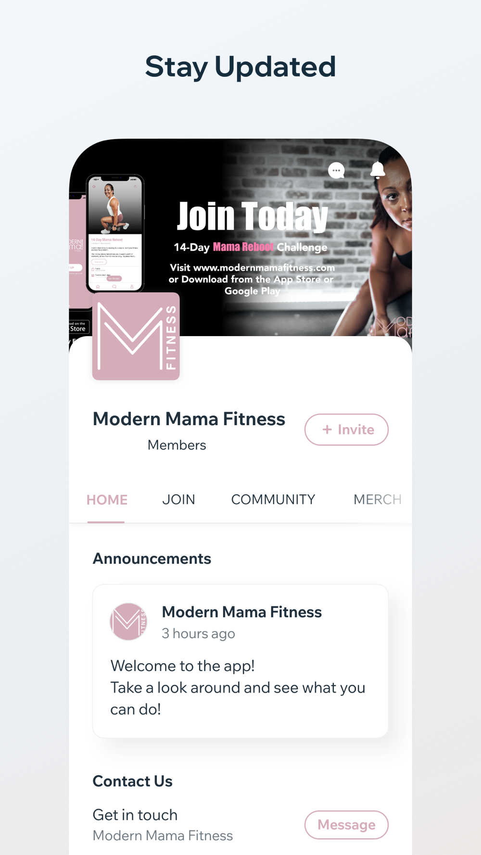This screenshot has height=855, width=481.
Task: Go to the MERCH tab
Action: 378,500
